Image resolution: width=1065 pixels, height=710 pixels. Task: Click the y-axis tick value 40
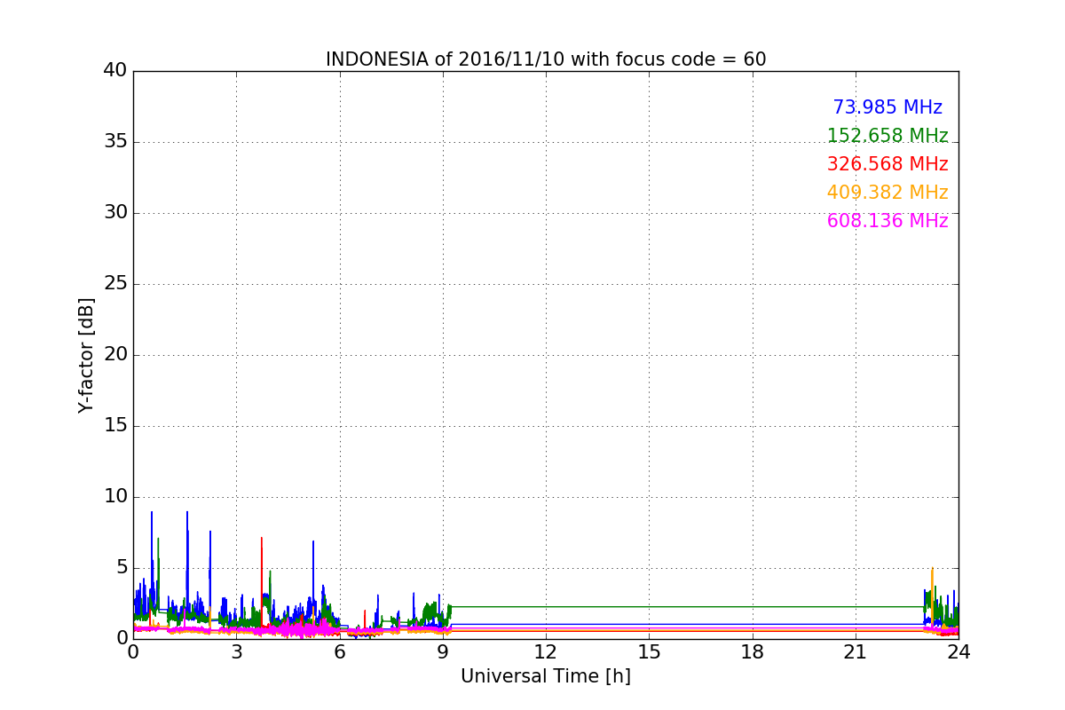click(x=114, y=71)
